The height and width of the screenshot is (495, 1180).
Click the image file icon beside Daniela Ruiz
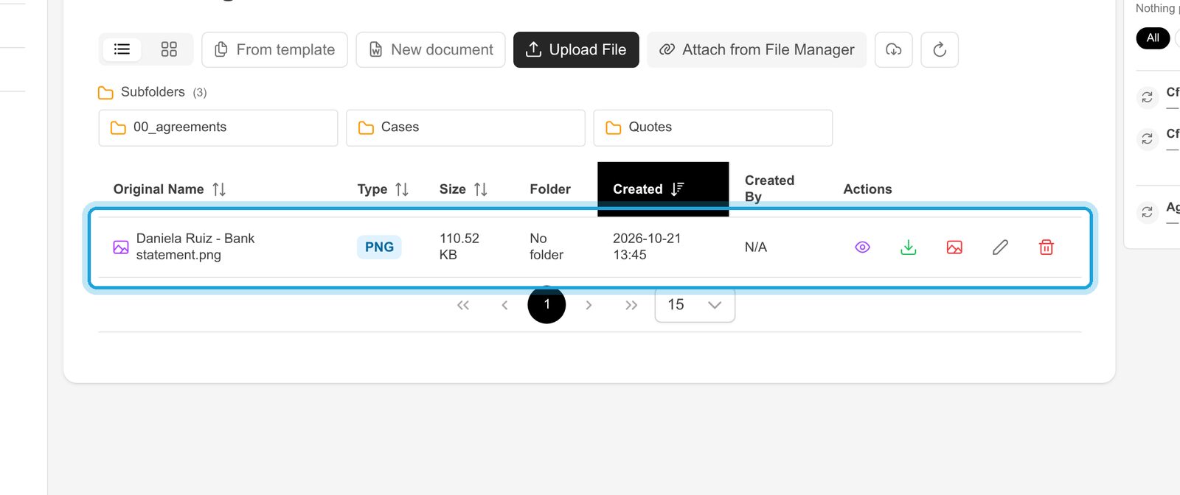(x=121, y=248)
